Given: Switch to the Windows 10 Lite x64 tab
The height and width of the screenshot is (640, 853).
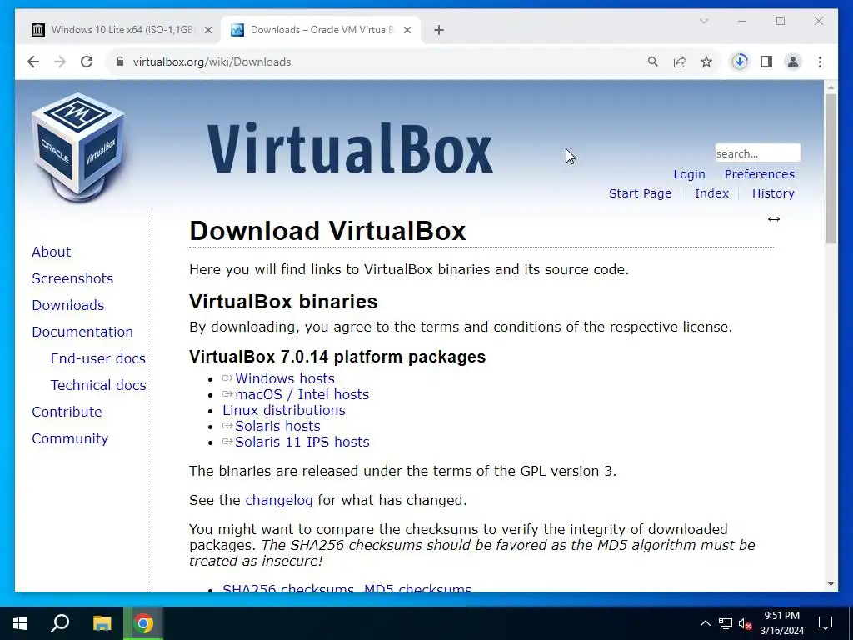Looking at the screenshot, I should click(122, 30).
